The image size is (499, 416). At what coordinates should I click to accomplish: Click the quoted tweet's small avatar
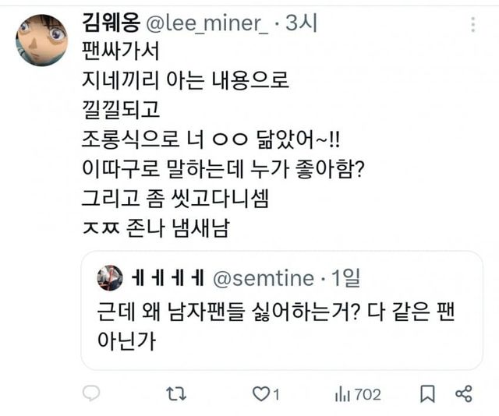[x=108, y=278]
